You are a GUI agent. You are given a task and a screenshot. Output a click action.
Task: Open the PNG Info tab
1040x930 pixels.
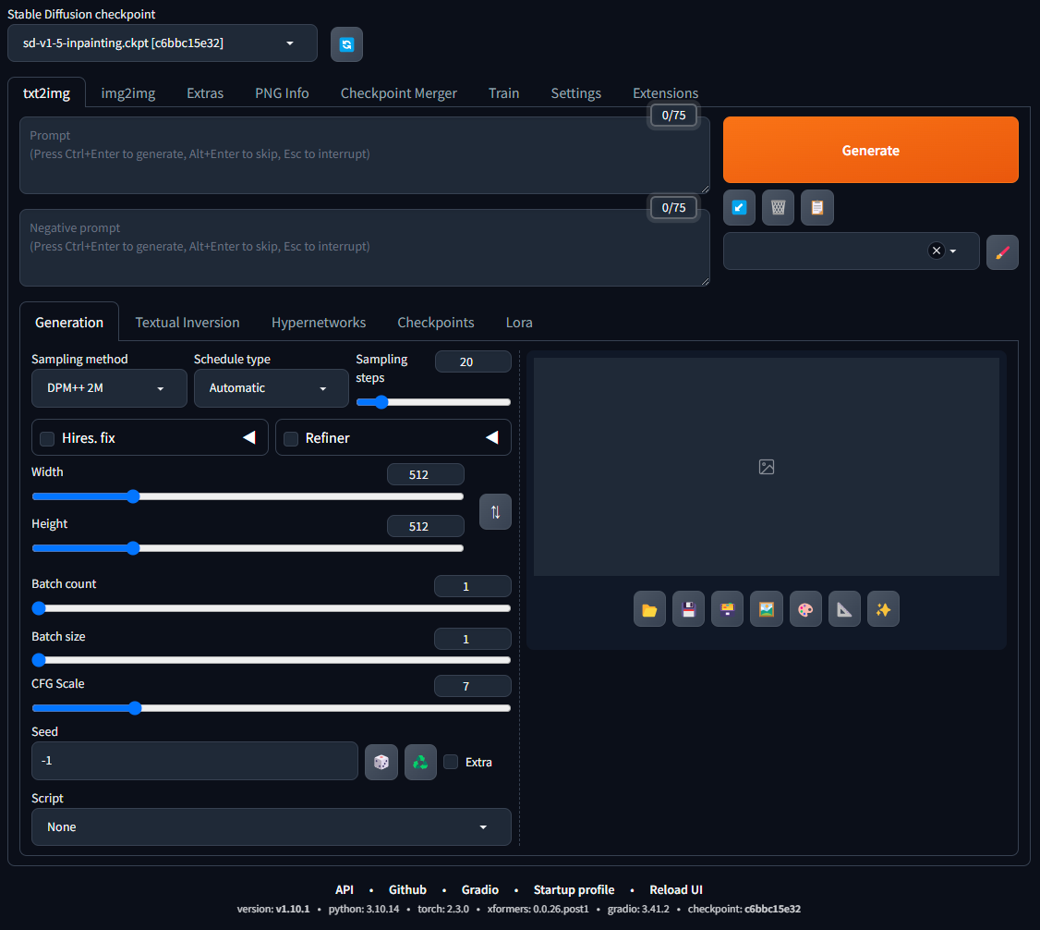282,93
